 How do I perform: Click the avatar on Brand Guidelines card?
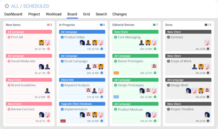tap(48, 91)
